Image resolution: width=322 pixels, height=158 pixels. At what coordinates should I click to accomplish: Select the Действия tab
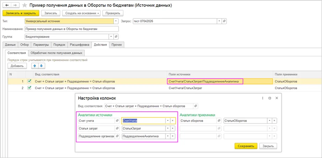(100, 45)
